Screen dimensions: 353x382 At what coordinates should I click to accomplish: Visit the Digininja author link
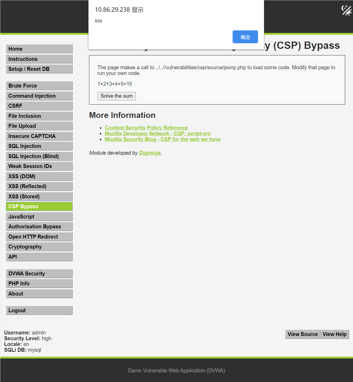click(x=150, y=153)
